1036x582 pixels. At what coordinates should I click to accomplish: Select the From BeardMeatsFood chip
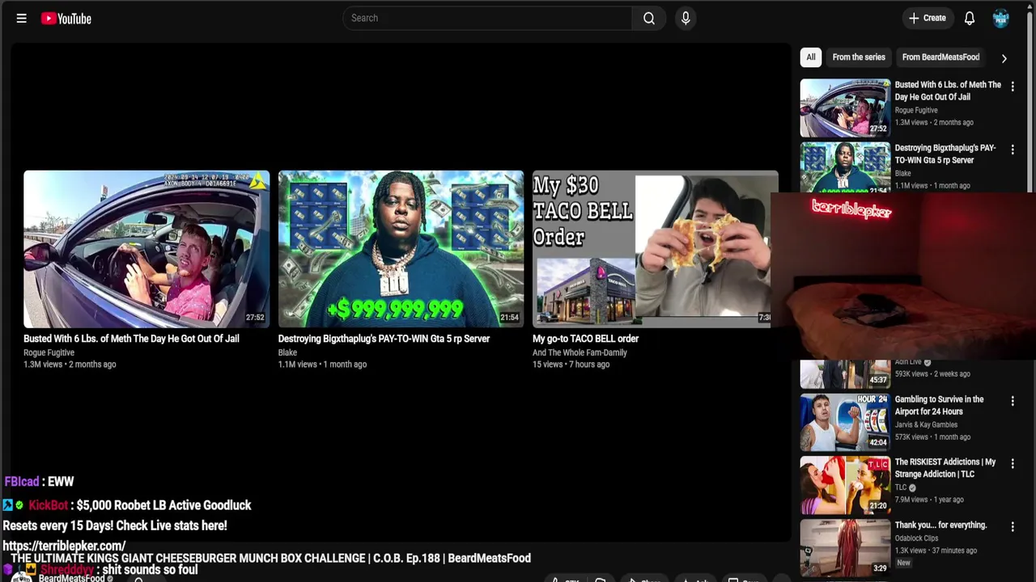click(x=940, y=57)
